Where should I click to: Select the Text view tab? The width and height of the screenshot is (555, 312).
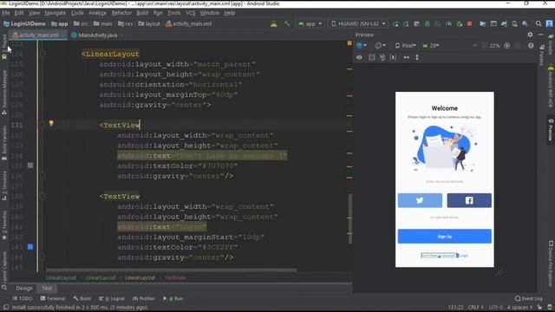click(x=47, y=289)
